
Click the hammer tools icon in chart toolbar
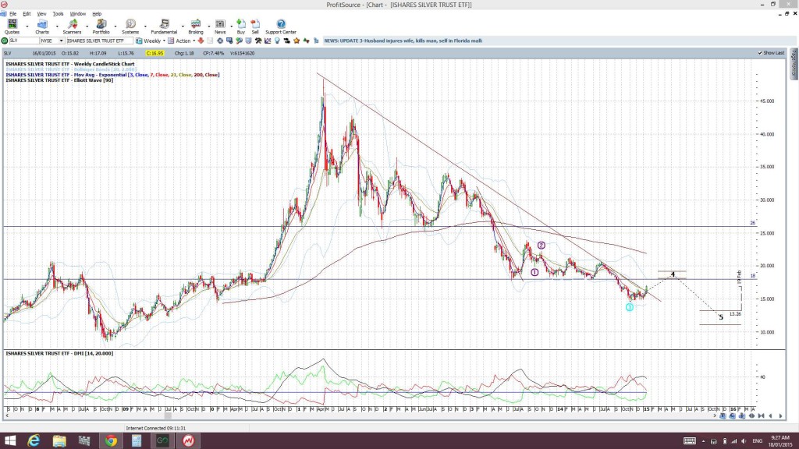tap(258, 41)
